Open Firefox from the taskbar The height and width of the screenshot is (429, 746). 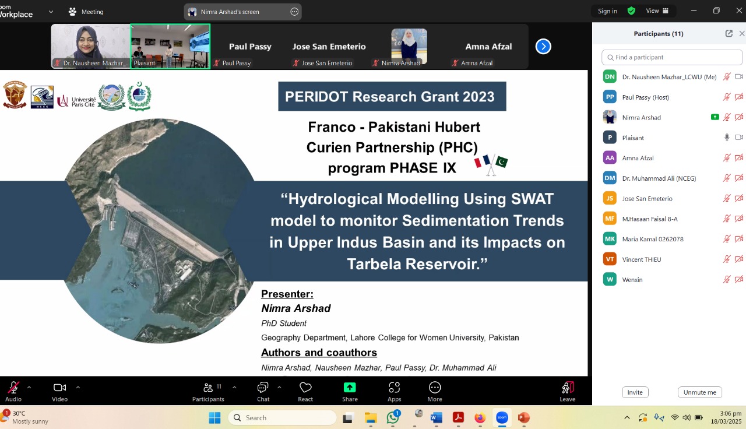480,417
